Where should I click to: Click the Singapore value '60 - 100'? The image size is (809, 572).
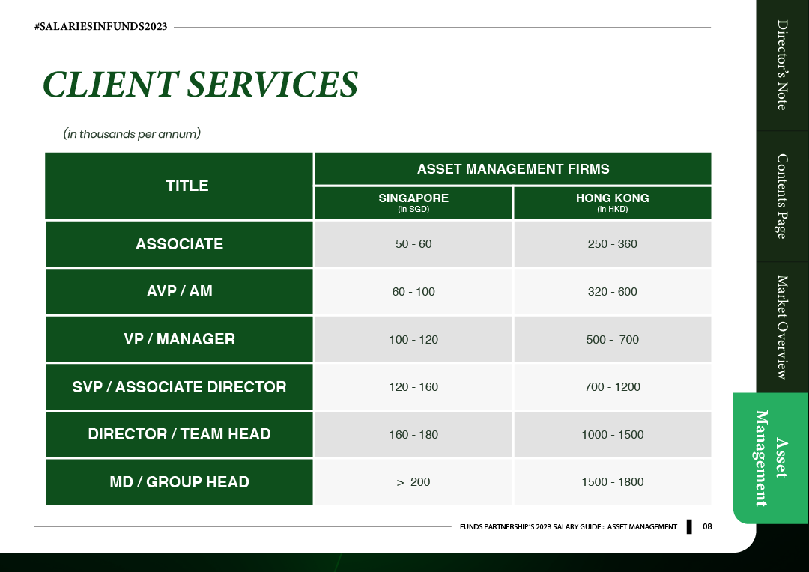(x=413, y=291)
